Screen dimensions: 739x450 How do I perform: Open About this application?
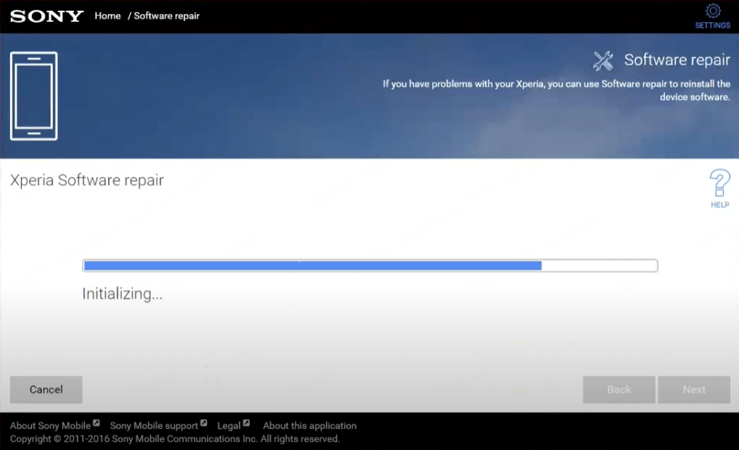point(310,425)
